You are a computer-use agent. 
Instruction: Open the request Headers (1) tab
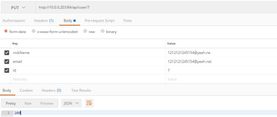43,21
